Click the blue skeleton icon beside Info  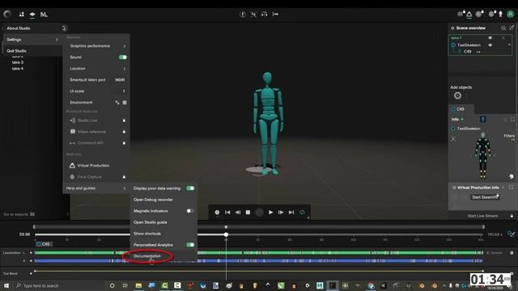(482, 119)
